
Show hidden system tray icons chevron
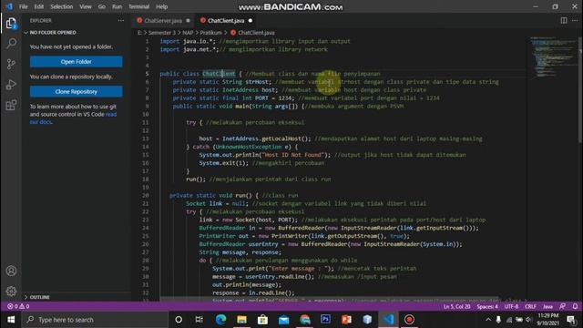pyautogui.click(x=488, y=320)
